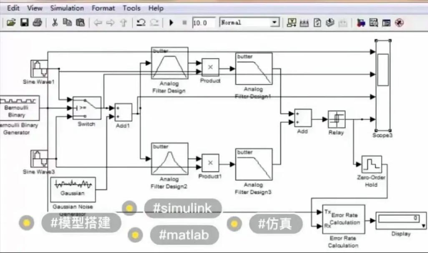
Task: Open the Normal simulation mode dropdown
Action: coord(274,23)
